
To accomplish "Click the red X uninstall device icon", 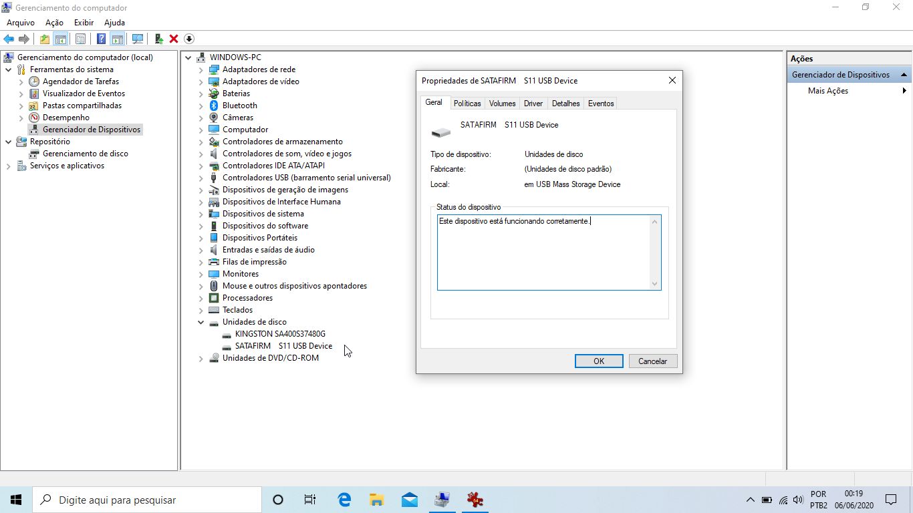I will [174, 39].
